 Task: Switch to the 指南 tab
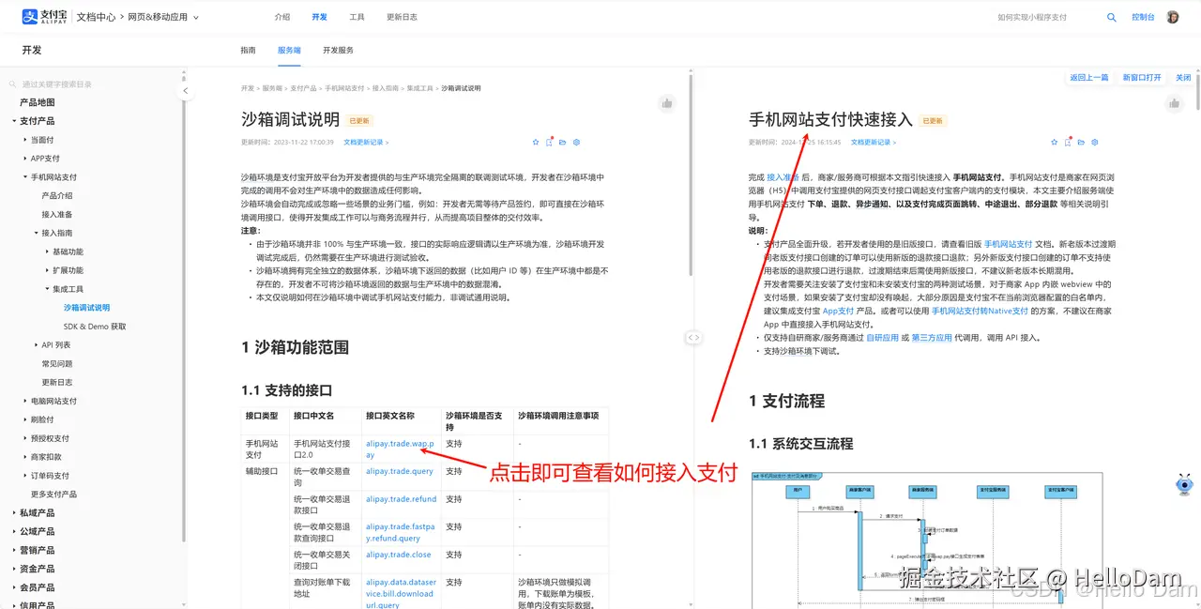pos(248,50)
